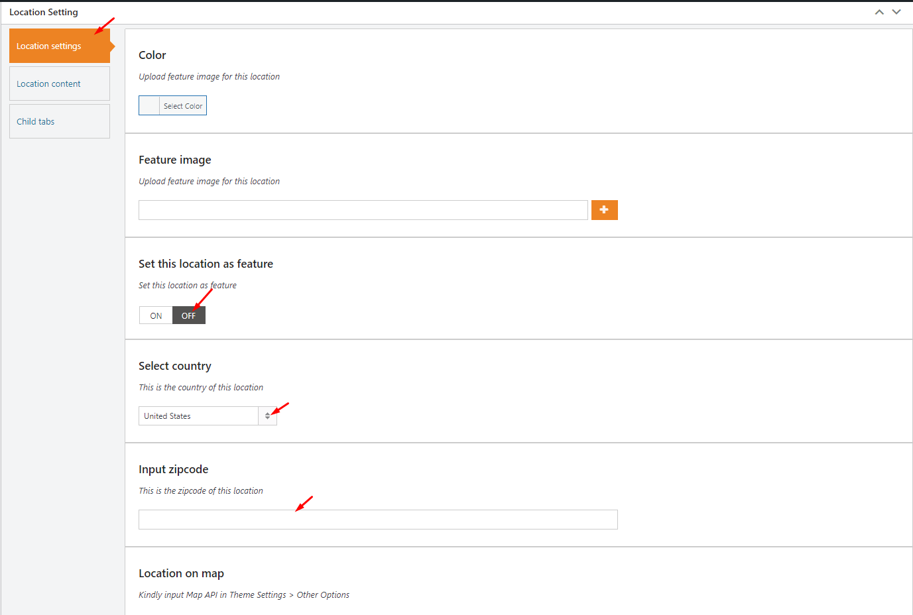Move Location Setting panel down with arrow
Screen dimensions: 913x615
(x=896, y=12)
